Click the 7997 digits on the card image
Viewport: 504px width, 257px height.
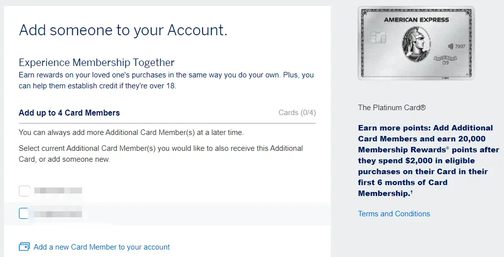(461, 46)
